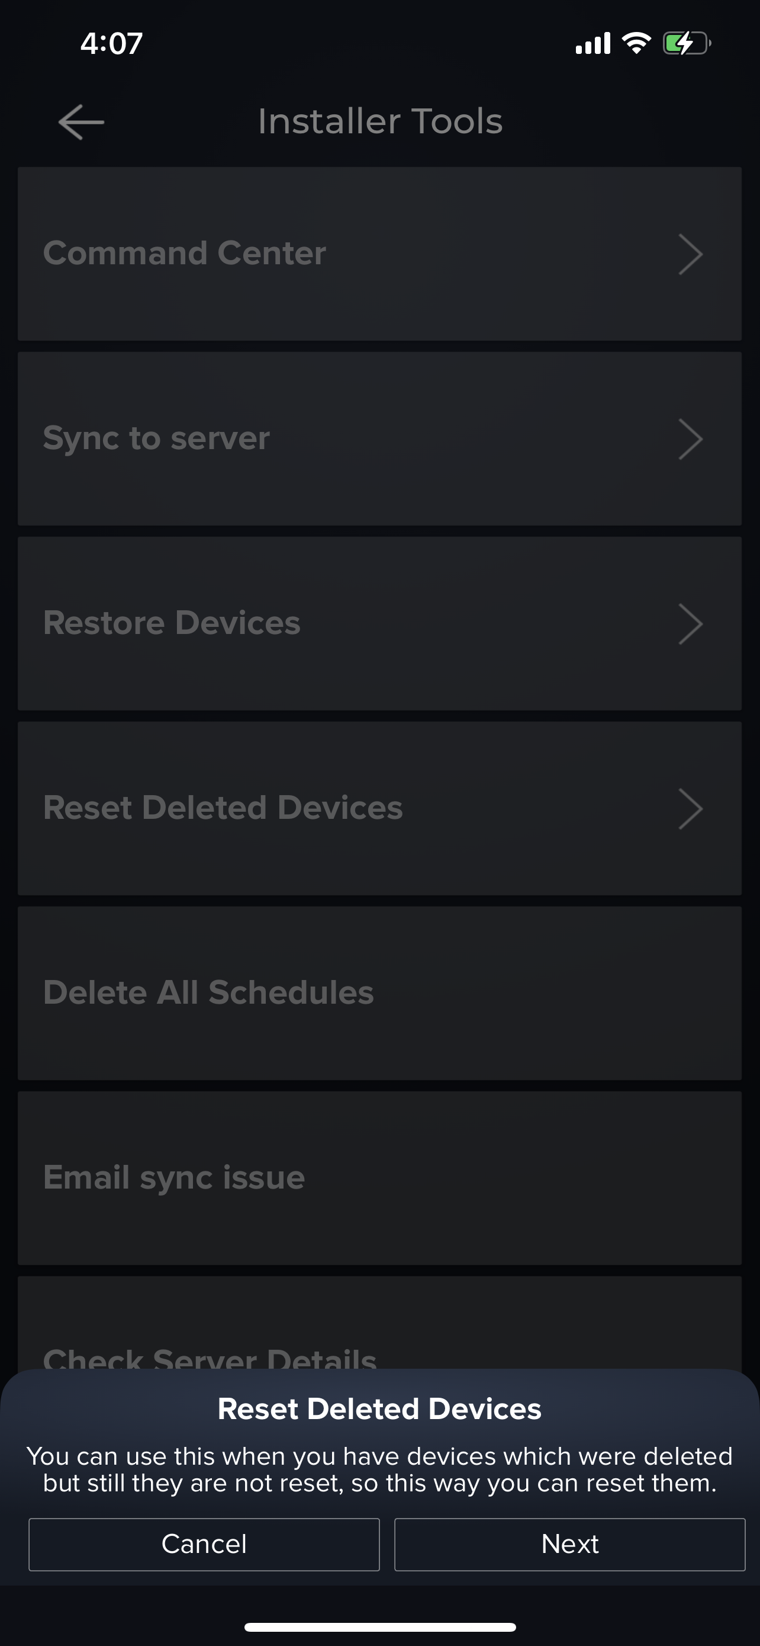Tap the battery charging icon

click(687, 43)
